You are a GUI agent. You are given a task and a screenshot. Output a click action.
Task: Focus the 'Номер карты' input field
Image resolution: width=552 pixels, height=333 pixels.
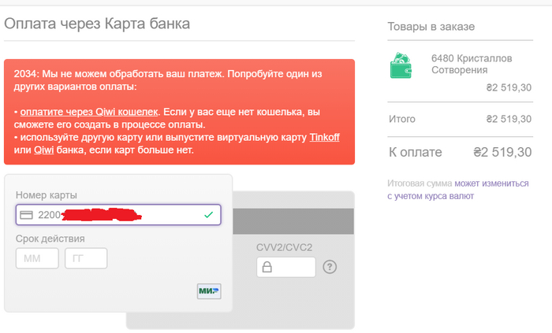tap(118, 215)
